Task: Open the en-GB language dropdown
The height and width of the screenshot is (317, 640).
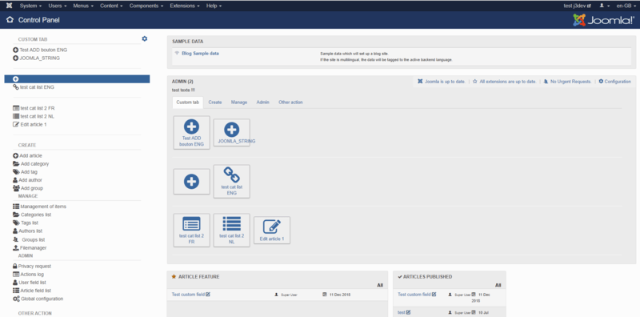Action: pyautogui.click(x=626, y=6)
